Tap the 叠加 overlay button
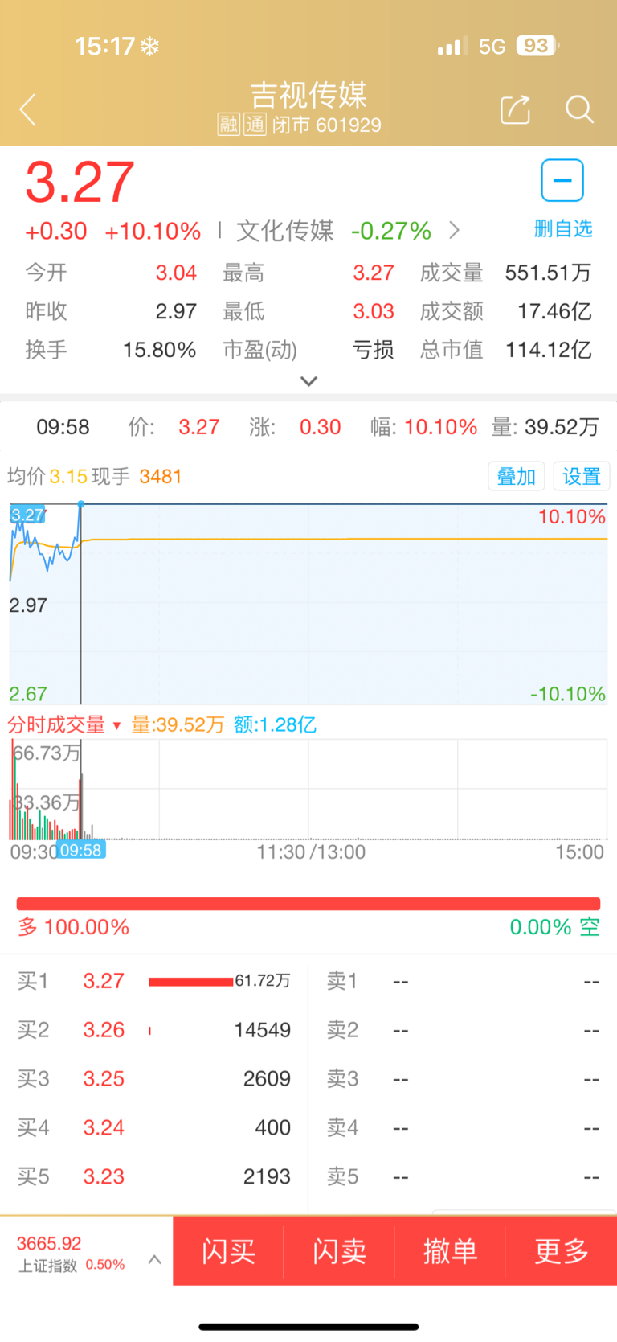 coord(517,477)
